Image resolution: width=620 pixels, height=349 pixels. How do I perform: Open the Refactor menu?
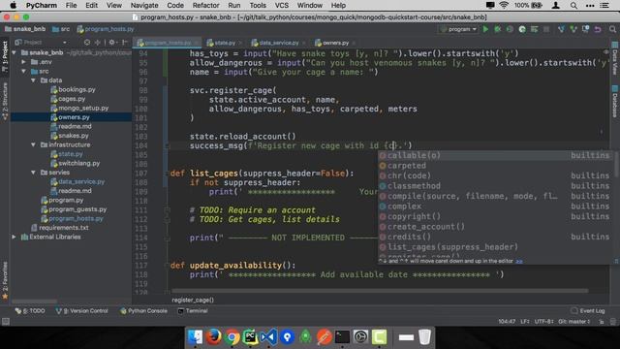pyautogui.click(x=205, y=5)
